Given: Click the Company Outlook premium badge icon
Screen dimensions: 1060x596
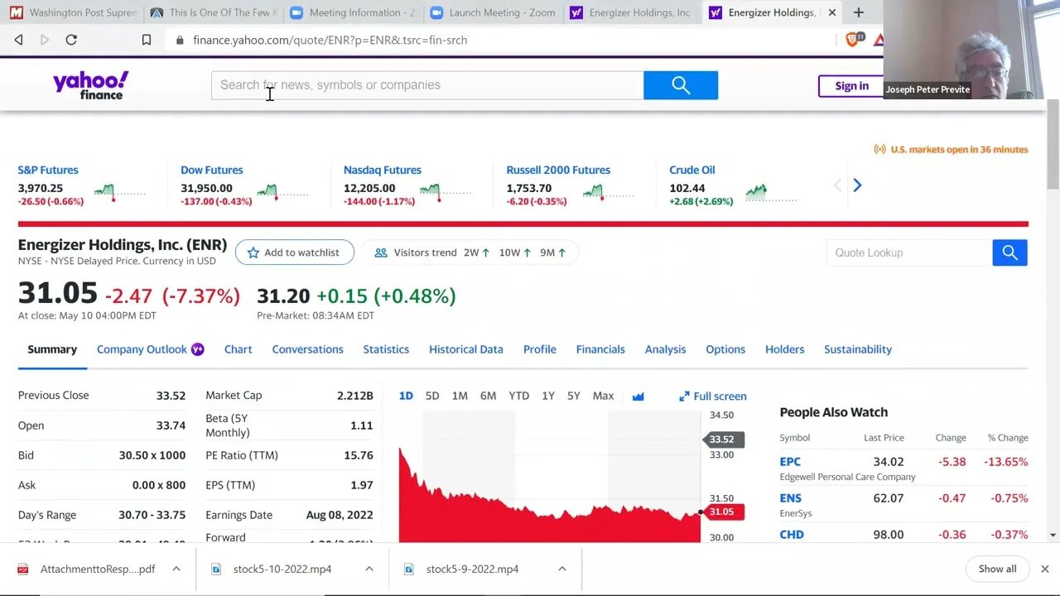Looking at the screenshot, I should point(198,349).
